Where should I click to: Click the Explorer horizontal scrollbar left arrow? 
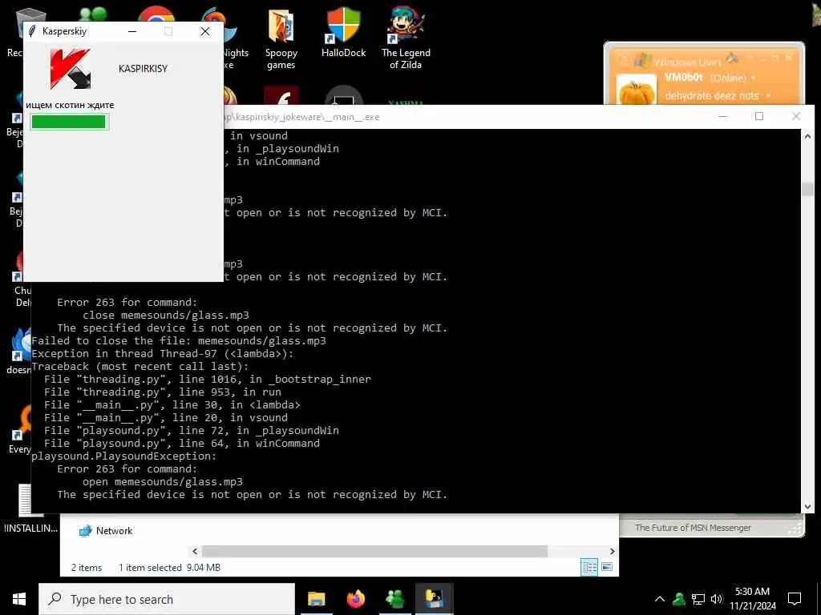195,551
